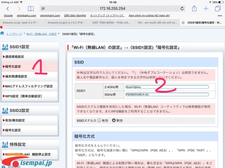Viewport: 225px width, 168px height.
Task: Click the SSID section header
Action: point(145,62)
